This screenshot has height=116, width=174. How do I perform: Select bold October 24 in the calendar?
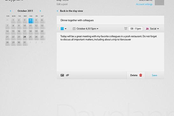(x=25, y=38)
